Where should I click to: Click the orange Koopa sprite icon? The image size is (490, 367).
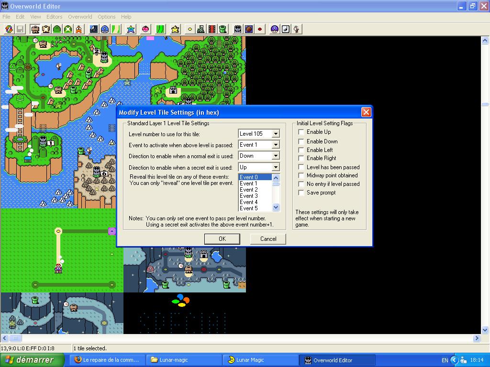tap(79, 29)
